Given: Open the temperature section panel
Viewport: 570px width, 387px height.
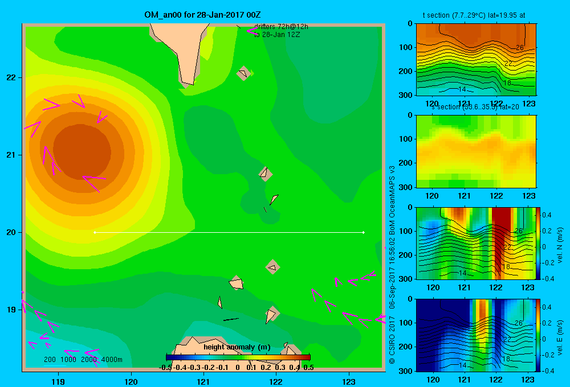Looking at the screenshot, I should (476, 60).
